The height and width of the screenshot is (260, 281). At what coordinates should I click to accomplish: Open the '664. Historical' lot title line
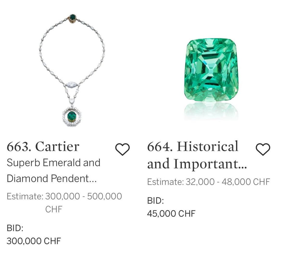193,146
